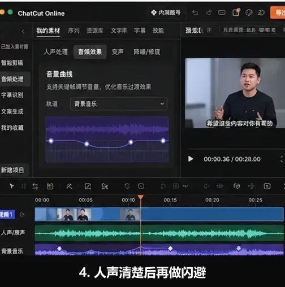Click the 00:00.36 / 00:28.00 timecode
The width and height of the screenshot is (285, 287).
click(232, 159)
